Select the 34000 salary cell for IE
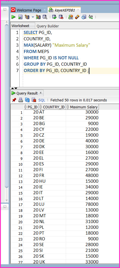120x268 pixels. pyautogui.click(x=82, y=187)
